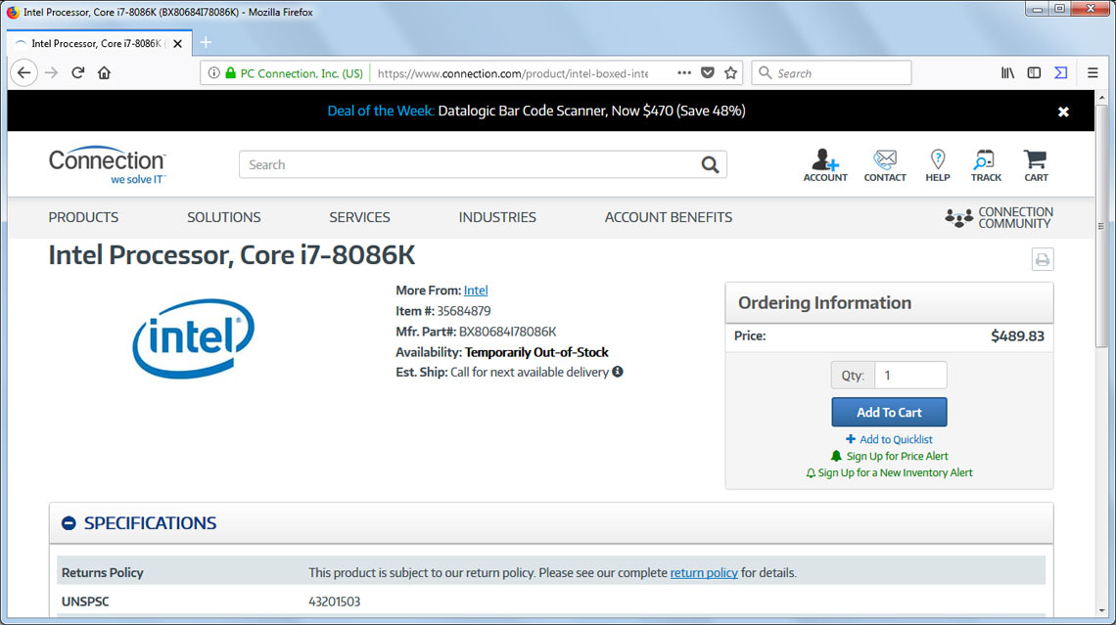
Task: Dismiss the Deal of the Week banner
Action: (x=1063, y=112)
